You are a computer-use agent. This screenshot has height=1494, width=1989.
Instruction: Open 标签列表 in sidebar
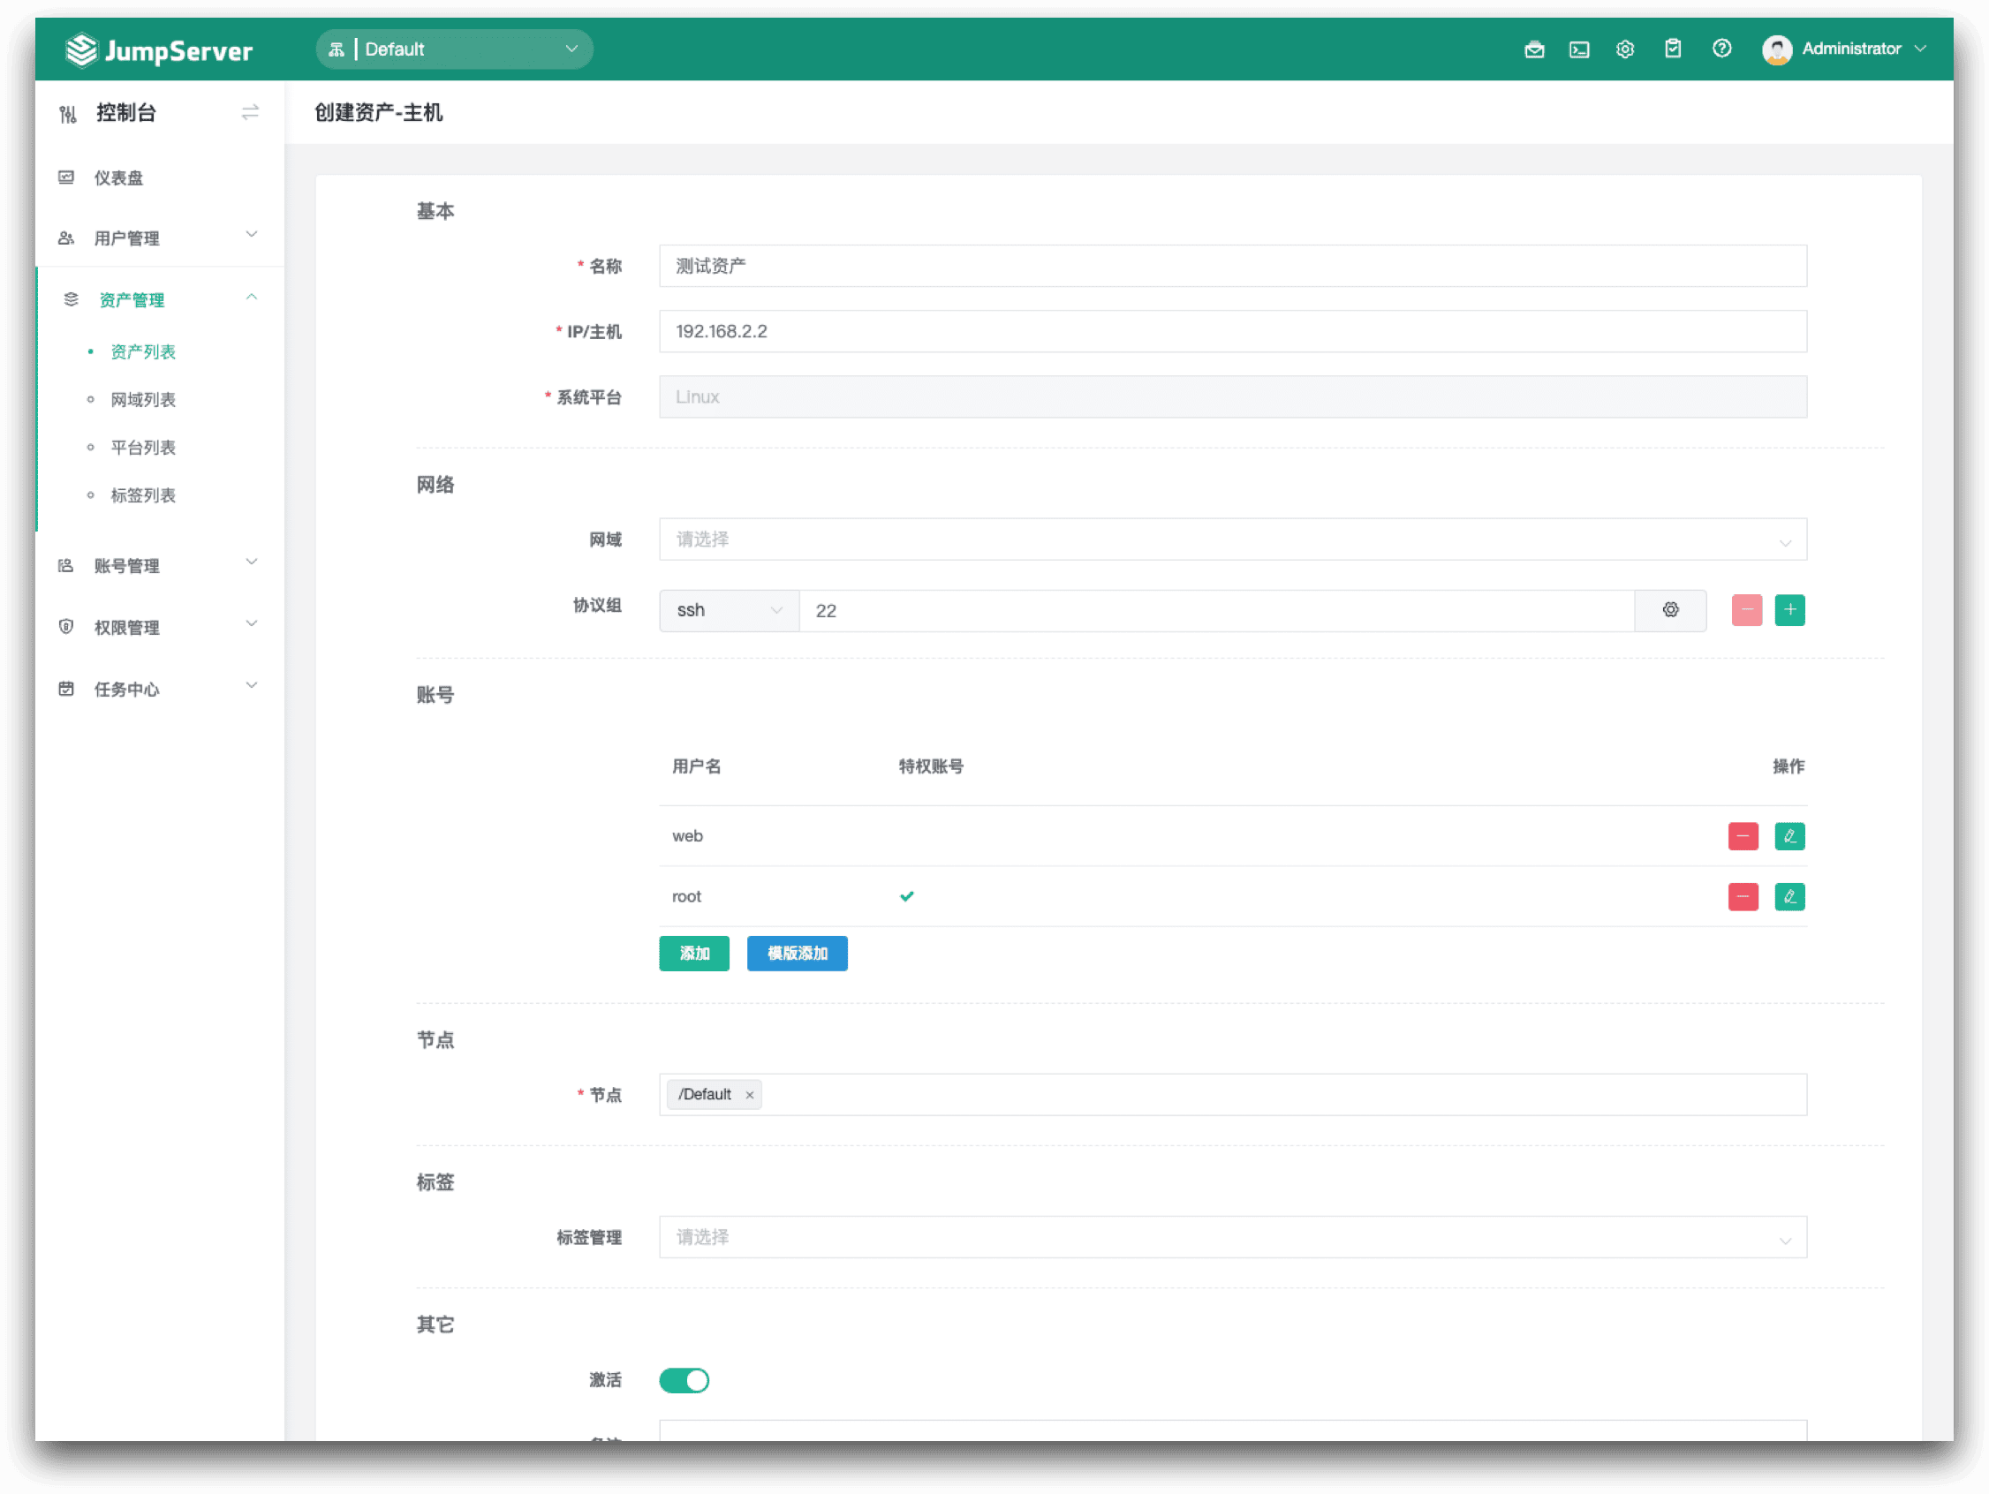[143, 494]
